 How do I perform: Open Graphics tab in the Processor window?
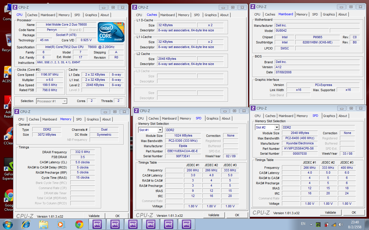coord(91,15)
